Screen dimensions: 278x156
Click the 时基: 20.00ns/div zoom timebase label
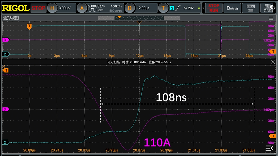pos(134,62)
